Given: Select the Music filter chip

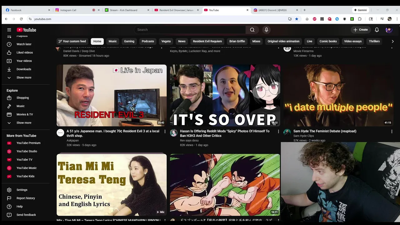Looking at the screenshot, I should 112,41.
